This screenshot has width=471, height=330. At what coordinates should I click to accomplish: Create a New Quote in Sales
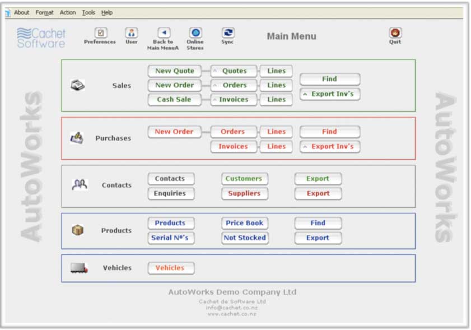coord(175,71)
